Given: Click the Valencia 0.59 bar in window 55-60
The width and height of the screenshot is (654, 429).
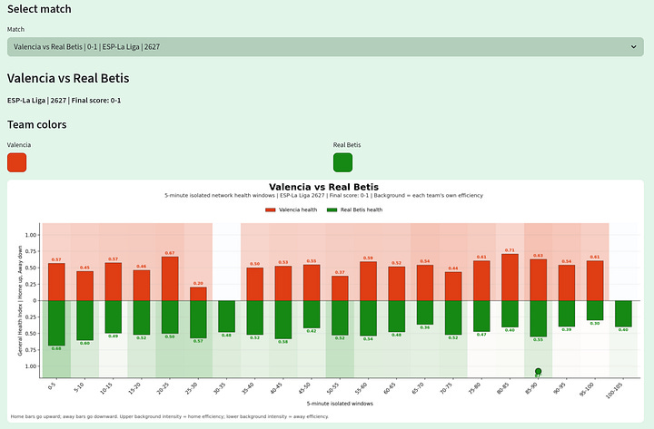Looking at the screenshot, I should click(368, 281).
